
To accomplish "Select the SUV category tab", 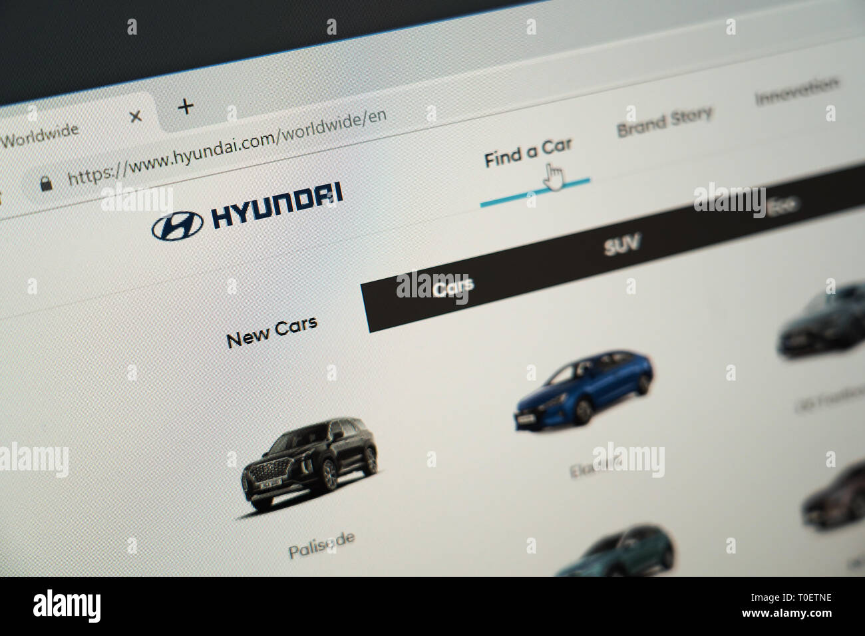I will pos(621,244).
